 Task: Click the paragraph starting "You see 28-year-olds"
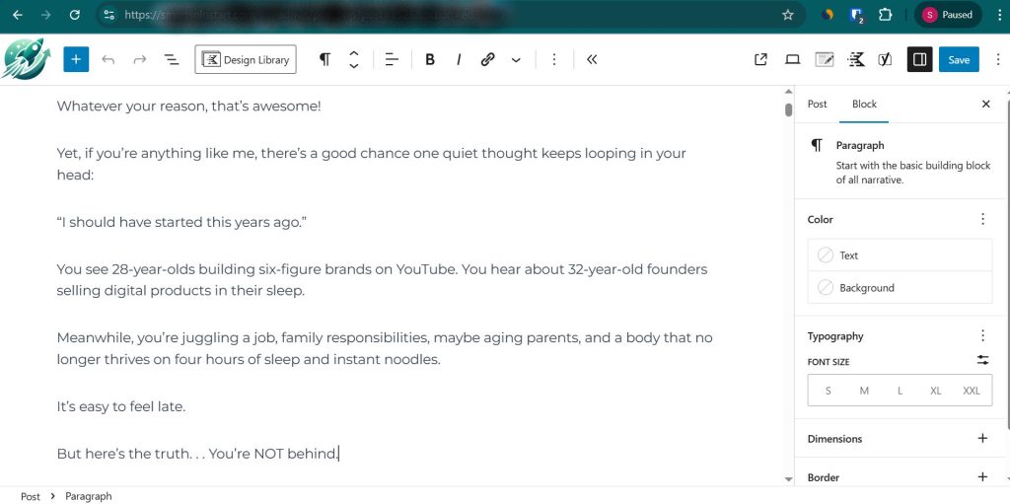coord(382,280)
